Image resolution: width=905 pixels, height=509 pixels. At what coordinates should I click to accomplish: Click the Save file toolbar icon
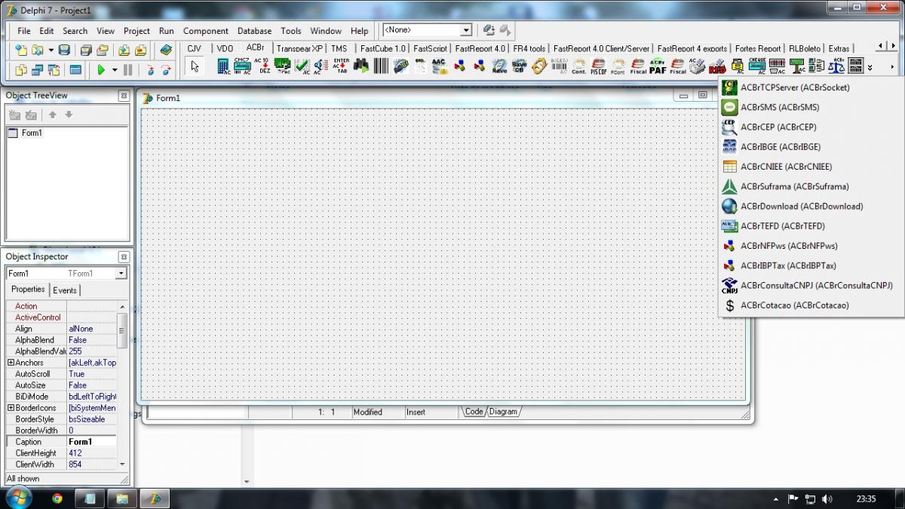tap(65, 50)
